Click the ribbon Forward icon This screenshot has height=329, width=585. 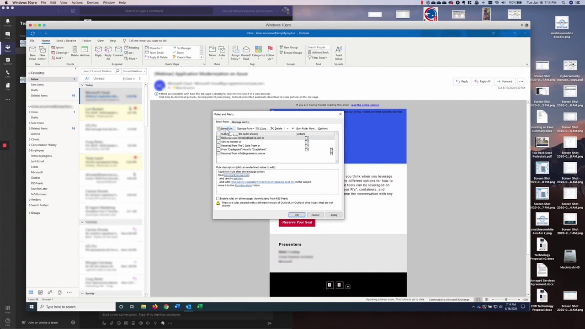tap(118, 52)
